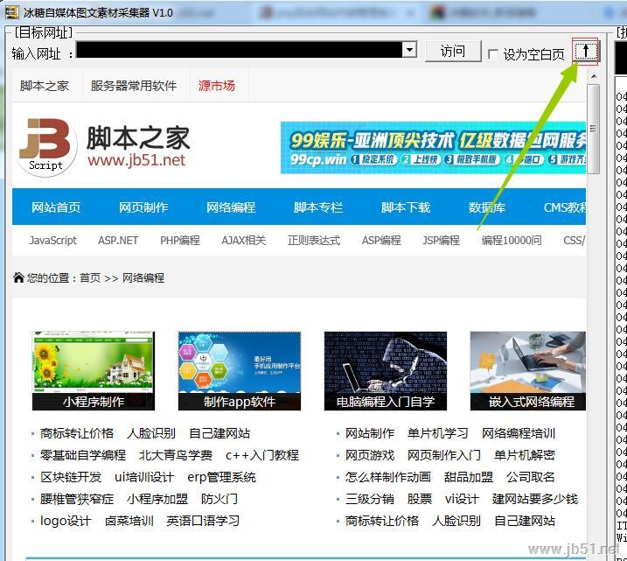The height and width of the screenshot is (561, 627).
Task: Open the AJAX相关 sub-category link
Action: point(243,240)
